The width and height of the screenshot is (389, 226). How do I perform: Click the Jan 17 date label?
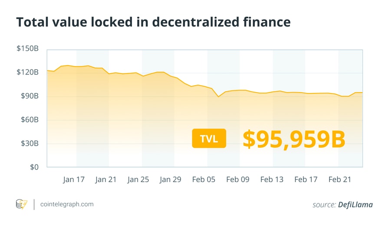[x=73, y=179]
